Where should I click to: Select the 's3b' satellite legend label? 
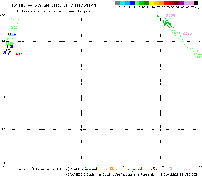click(170, 169)
